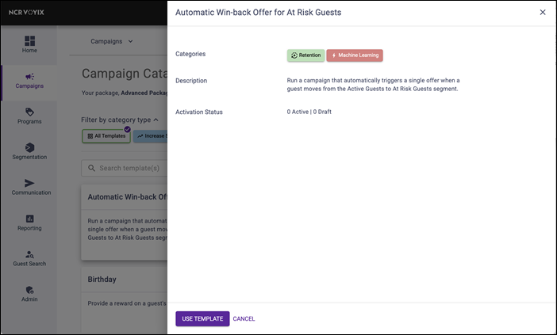Viewport: 557px width, 335px height.
Task: Click the Activation Status field label
Action: [x=199, y=112]
